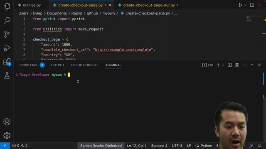Show errors and warnings count
This screenshot has width=266, height=149.
tap(20, 145)
